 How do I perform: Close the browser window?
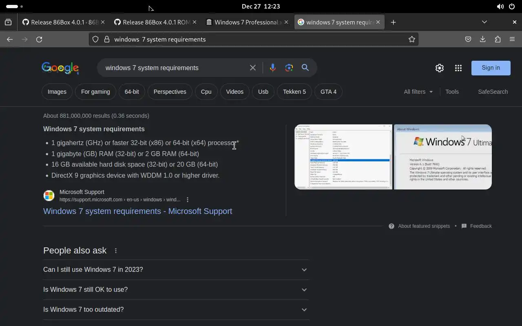pyautogui.click(x=514, y=22)
